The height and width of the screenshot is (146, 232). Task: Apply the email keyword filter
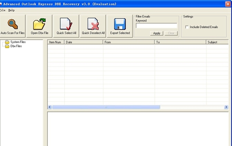click(157, 33)
